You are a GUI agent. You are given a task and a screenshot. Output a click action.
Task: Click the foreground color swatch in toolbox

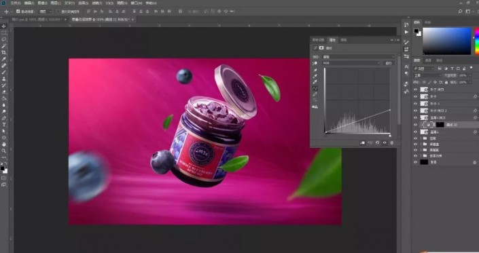coord(3,168)
